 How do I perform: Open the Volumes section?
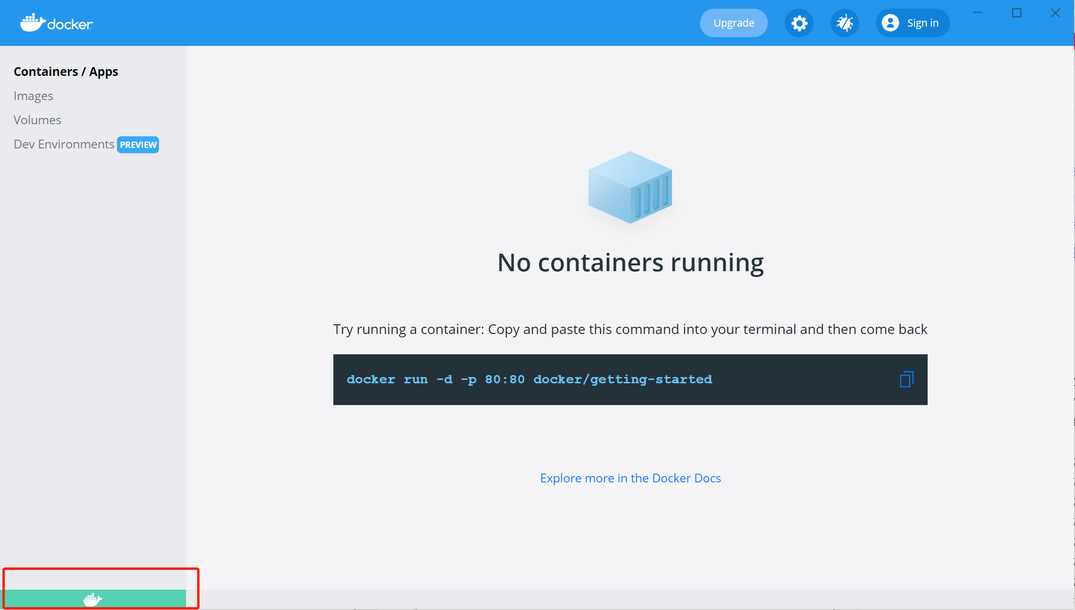pyautogui.click(x=37, y=120)
